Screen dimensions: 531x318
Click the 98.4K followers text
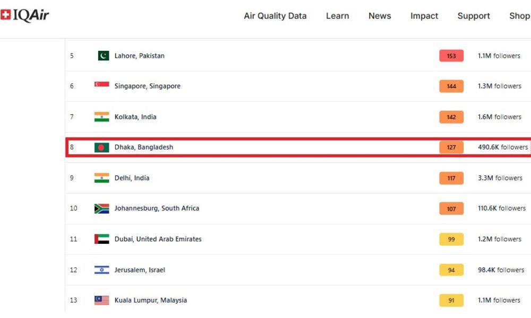pyautogui.click(x=501, y=270)
